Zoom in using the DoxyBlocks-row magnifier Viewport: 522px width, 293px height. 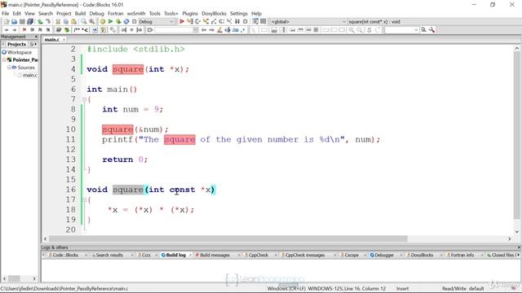click(352, 30)
